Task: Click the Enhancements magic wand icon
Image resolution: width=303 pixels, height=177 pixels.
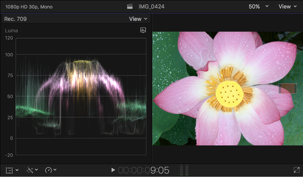Action: [30, 170]
